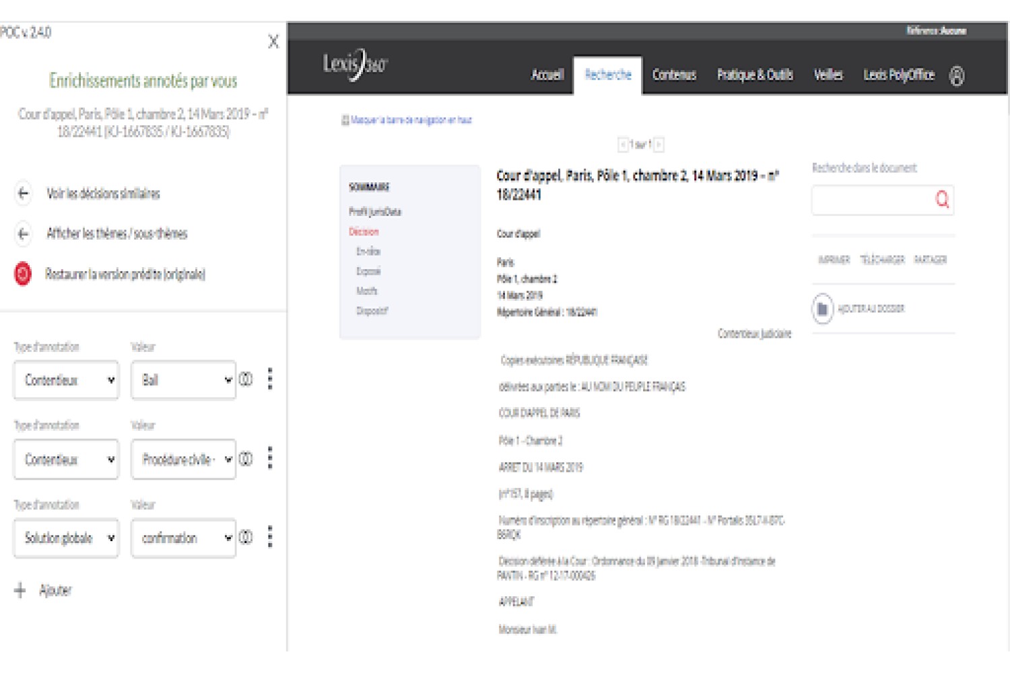Open the Bail value dropdown

coord(183,380)
